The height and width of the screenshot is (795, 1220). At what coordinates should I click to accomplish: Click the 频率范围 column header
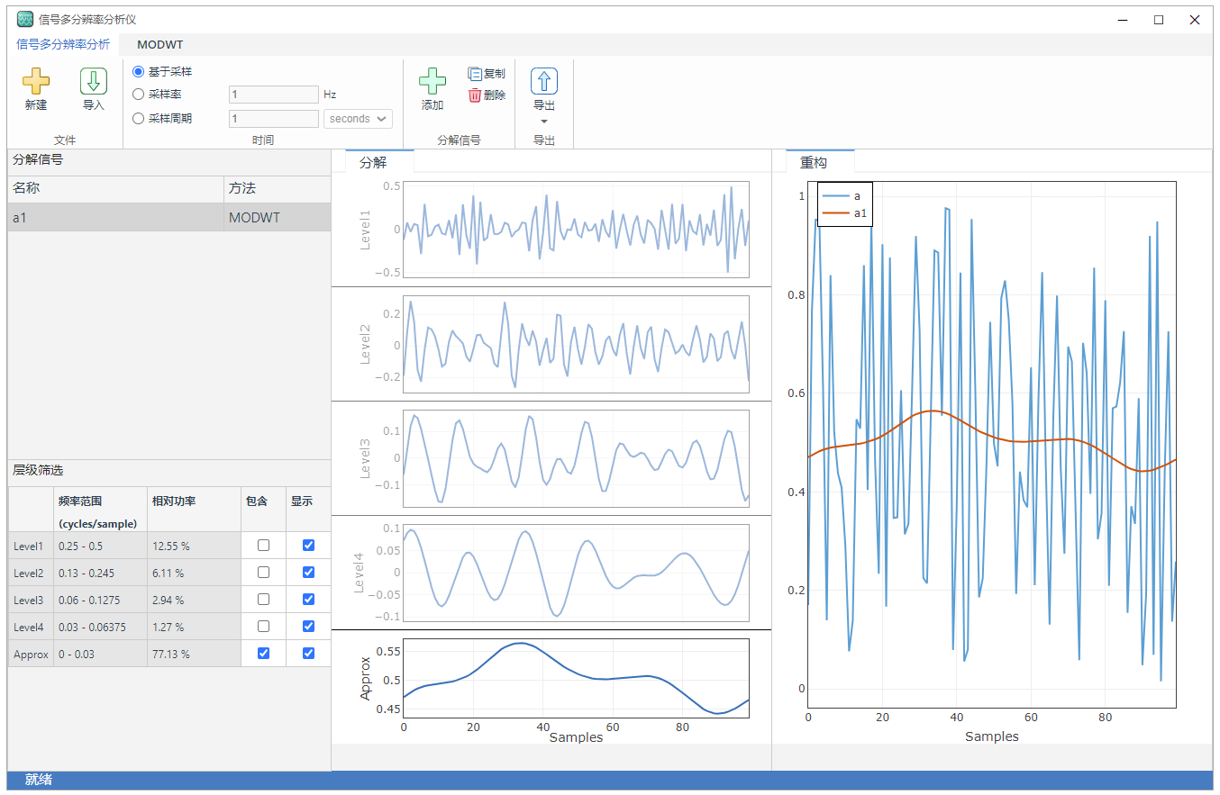[x=100, y=510]
